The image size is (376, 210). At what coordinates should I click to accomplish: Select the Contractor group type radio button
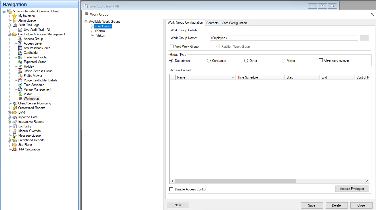point(209,61)
